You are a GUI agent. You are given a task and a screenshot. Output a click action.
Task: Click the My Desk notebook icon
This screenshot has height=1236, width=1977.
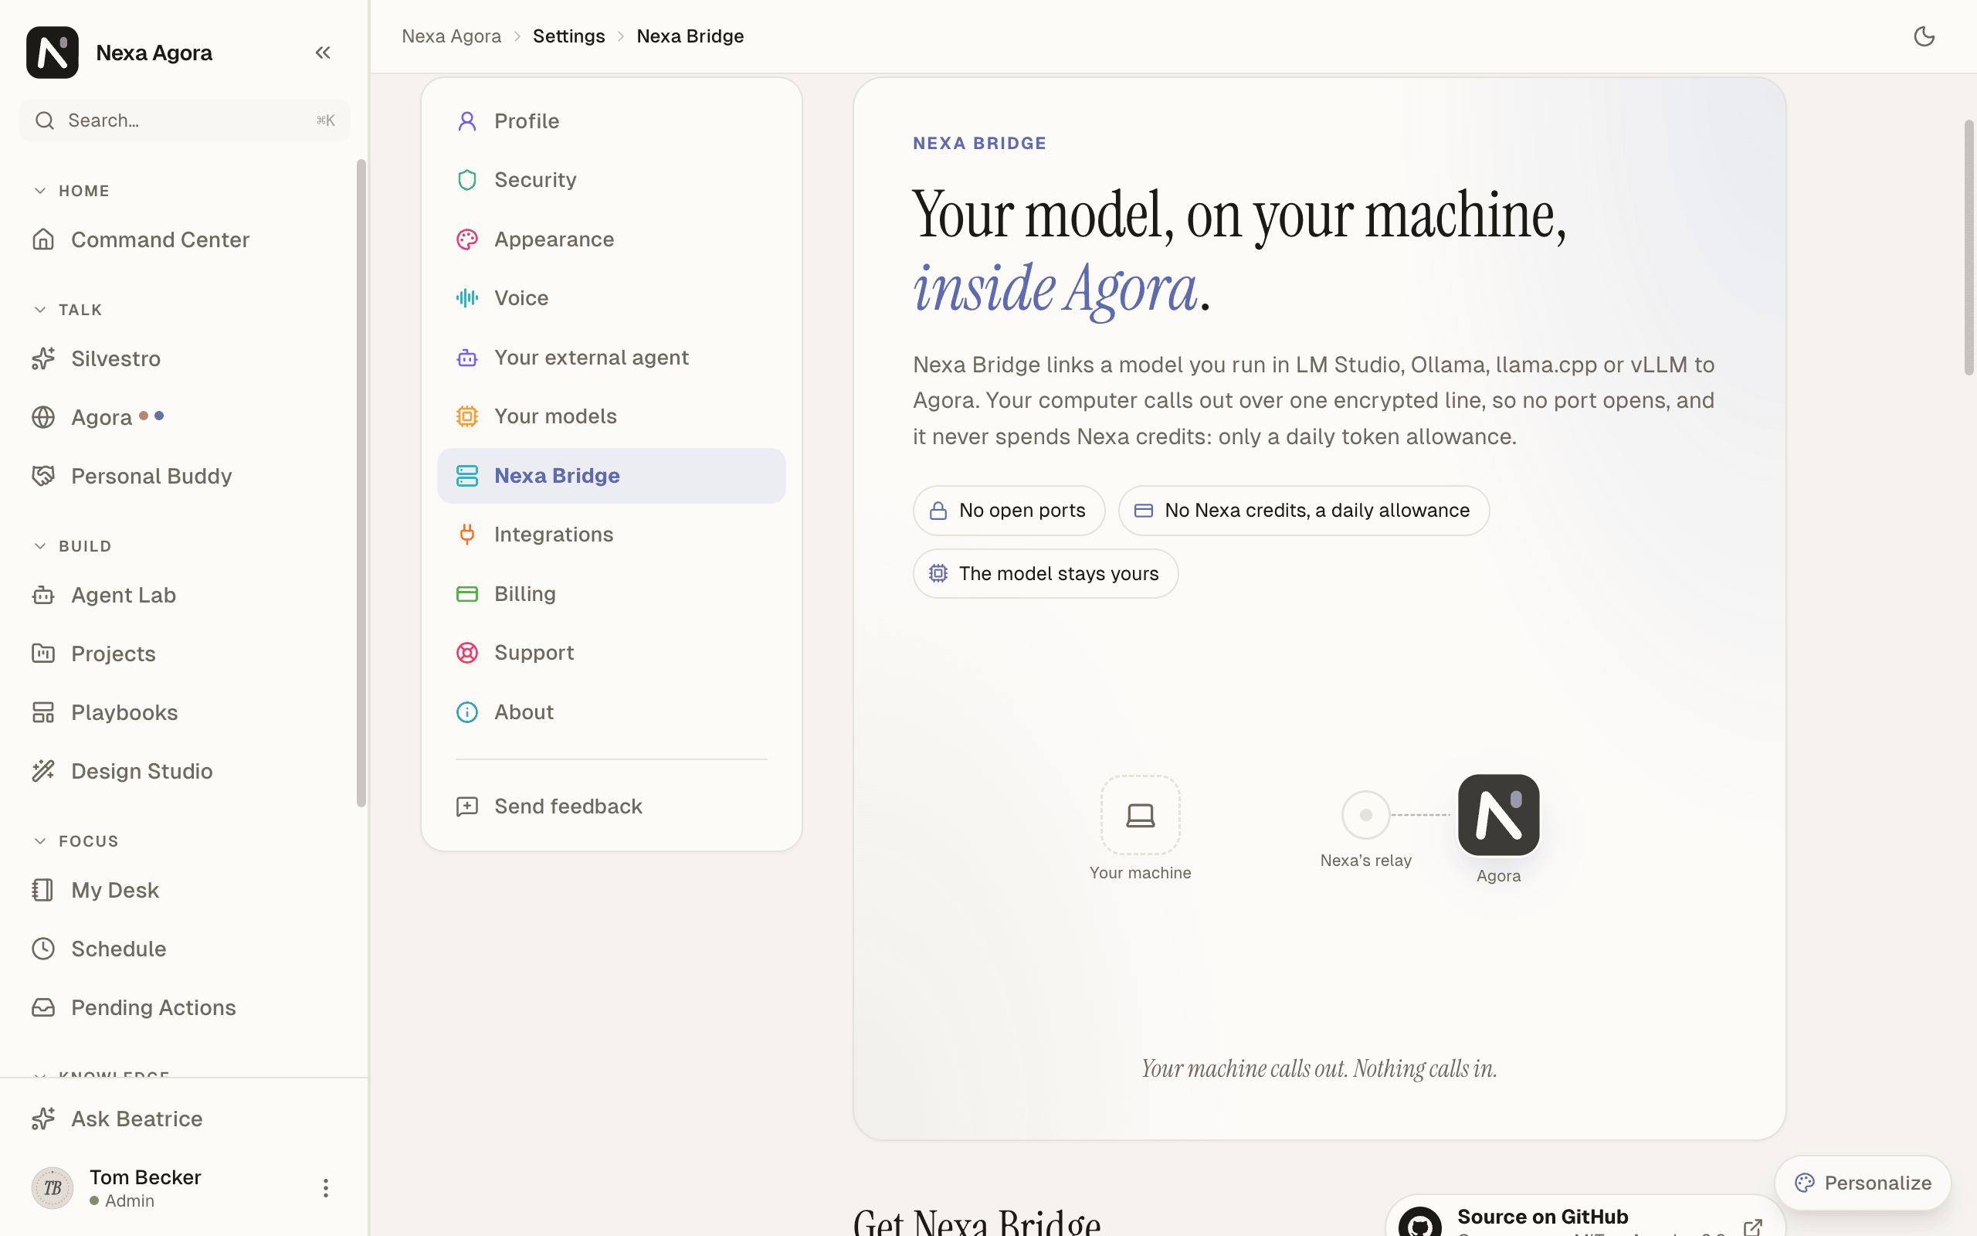pos(43,889)
